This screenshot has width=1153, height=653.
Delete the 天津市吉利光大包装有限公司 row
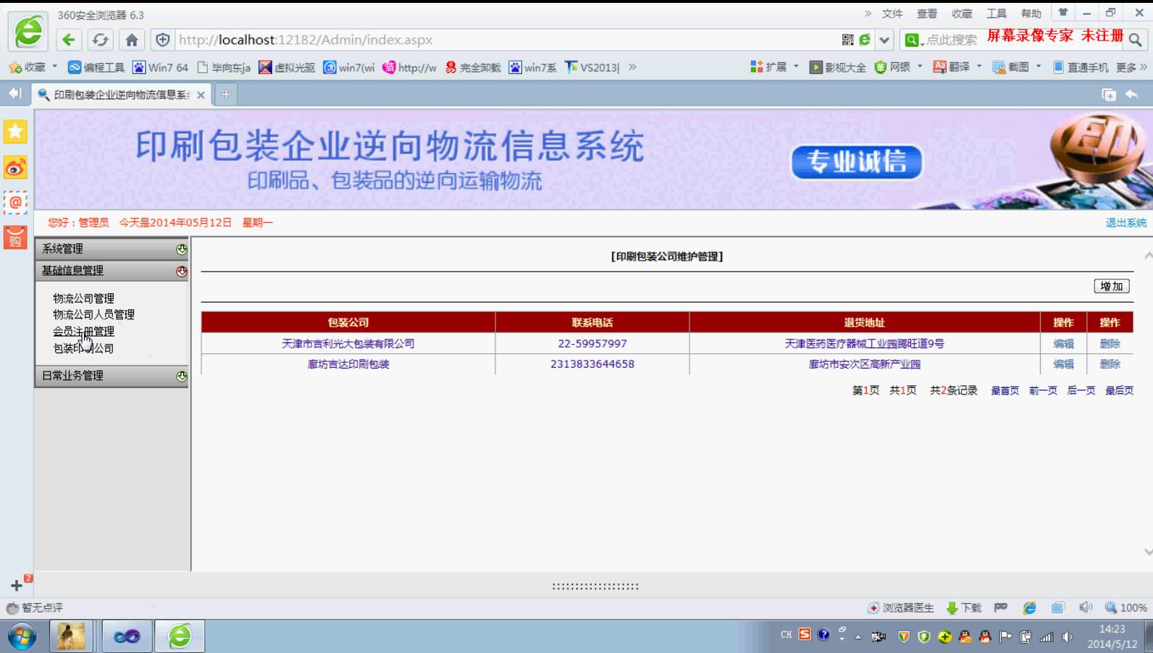click(x=1110, y=344)
